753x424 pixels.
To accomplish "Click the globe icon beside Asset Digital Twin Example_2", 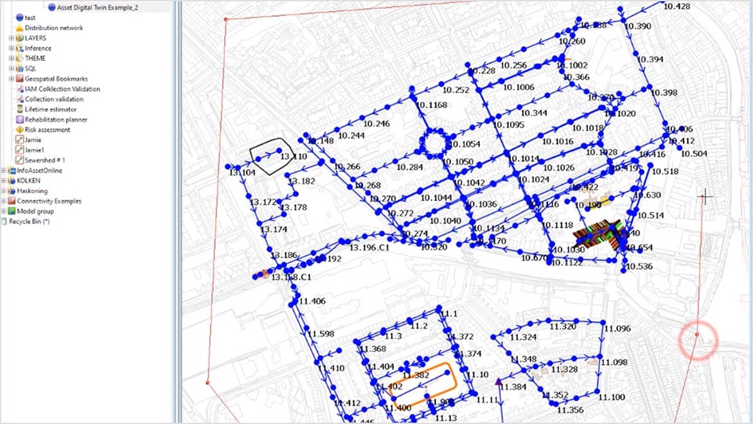I will tap(51, 8).
